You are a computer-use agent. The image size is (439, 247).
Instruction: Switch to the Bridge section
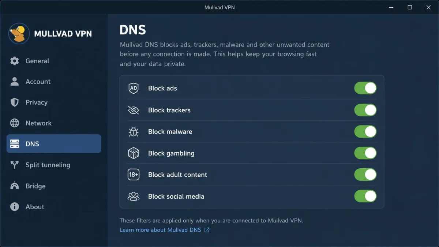pos(54,186)
